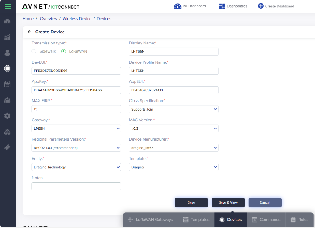Expand the Device Manufacturer dropdown
Screen dimensions: 315x228
174,148
